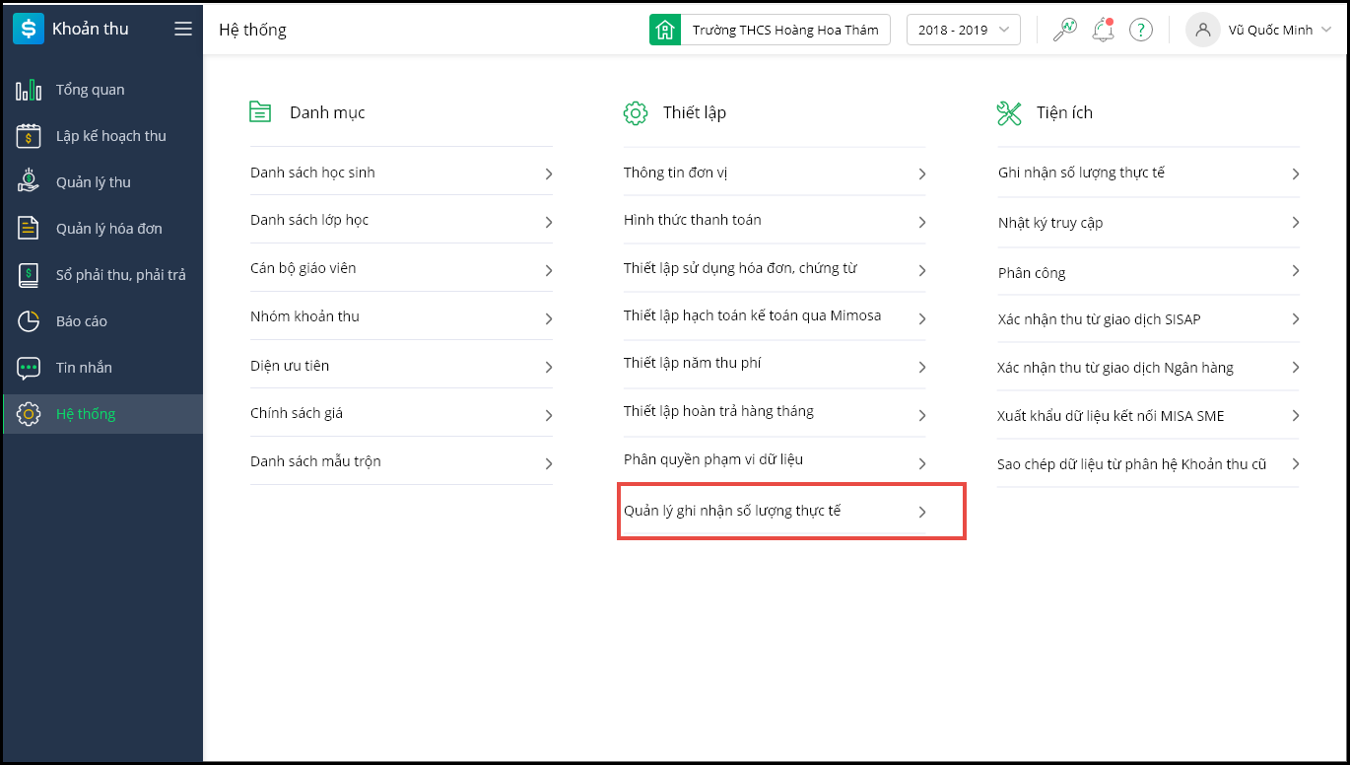
Task: Go to Quản lý thu in sidebar
Action: point(93,182)
